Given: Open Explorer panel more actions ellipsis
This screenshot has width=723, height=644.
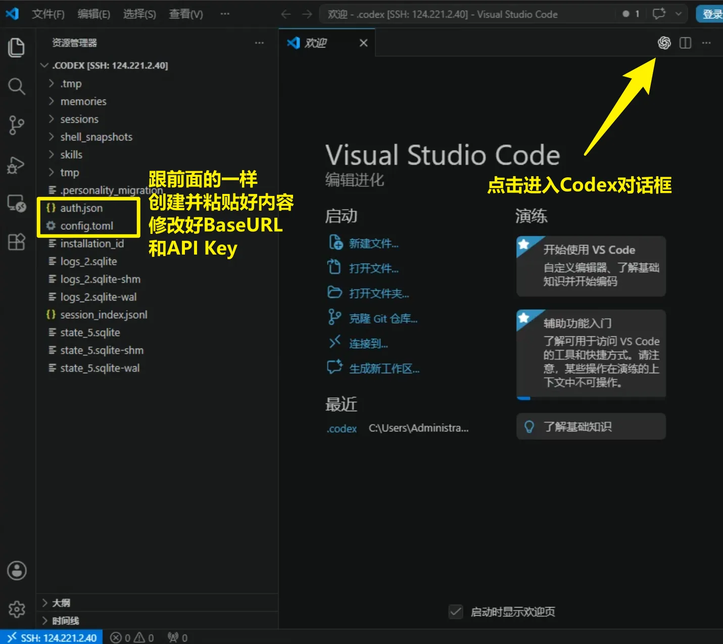Looking at the screenshot, I should (x=259, y=43).
